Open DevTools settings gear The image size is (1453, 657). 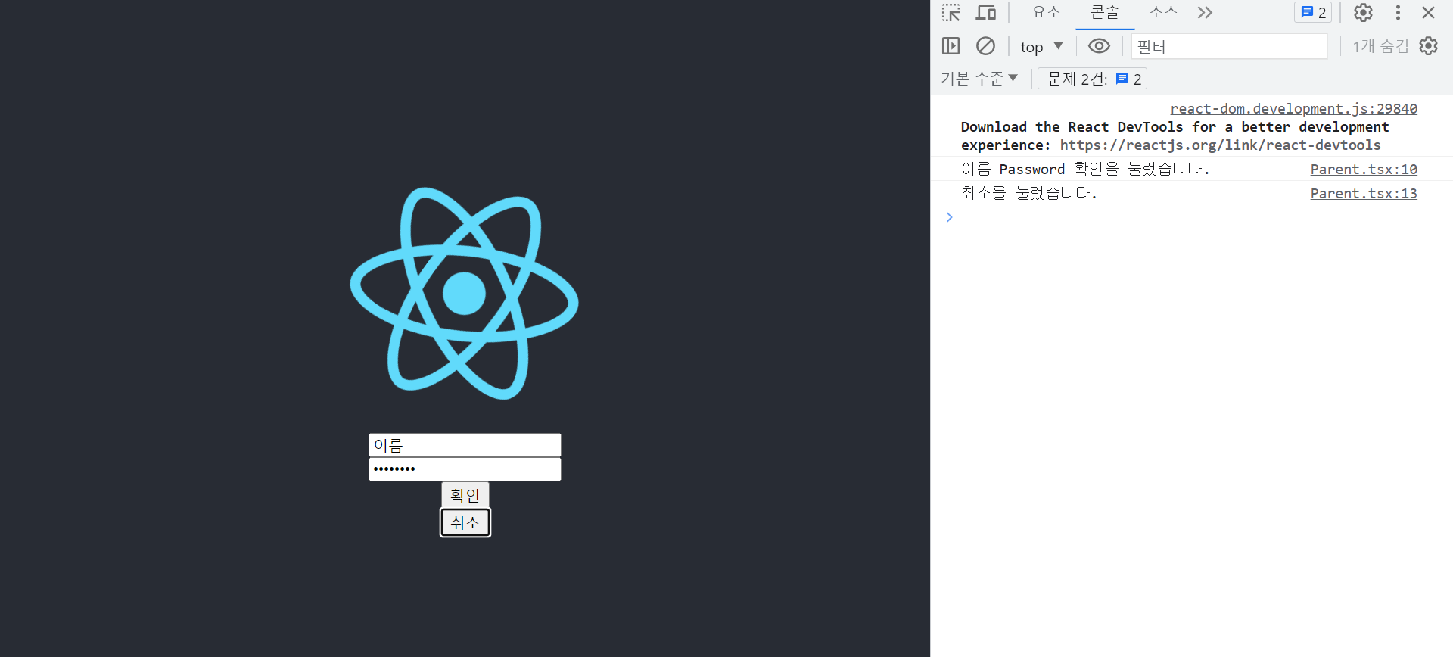click(1363, 13)
